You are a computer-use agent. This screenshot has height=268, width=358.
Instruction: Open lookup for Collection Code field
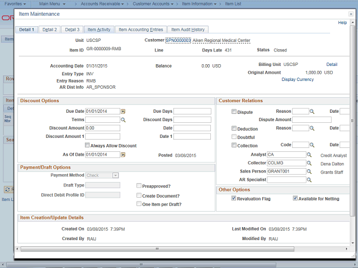click(x=313, y=145)
